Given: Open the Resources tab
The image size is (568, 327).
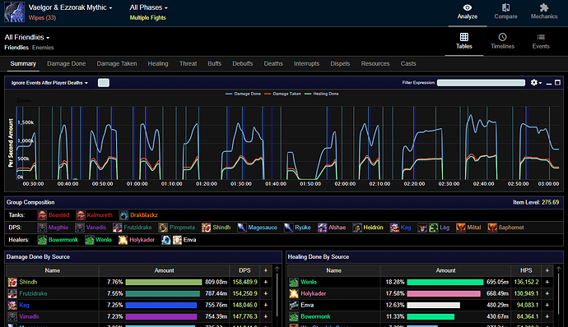Looking at the screenshot, I should pyautogui.click(x=375, y=63).
